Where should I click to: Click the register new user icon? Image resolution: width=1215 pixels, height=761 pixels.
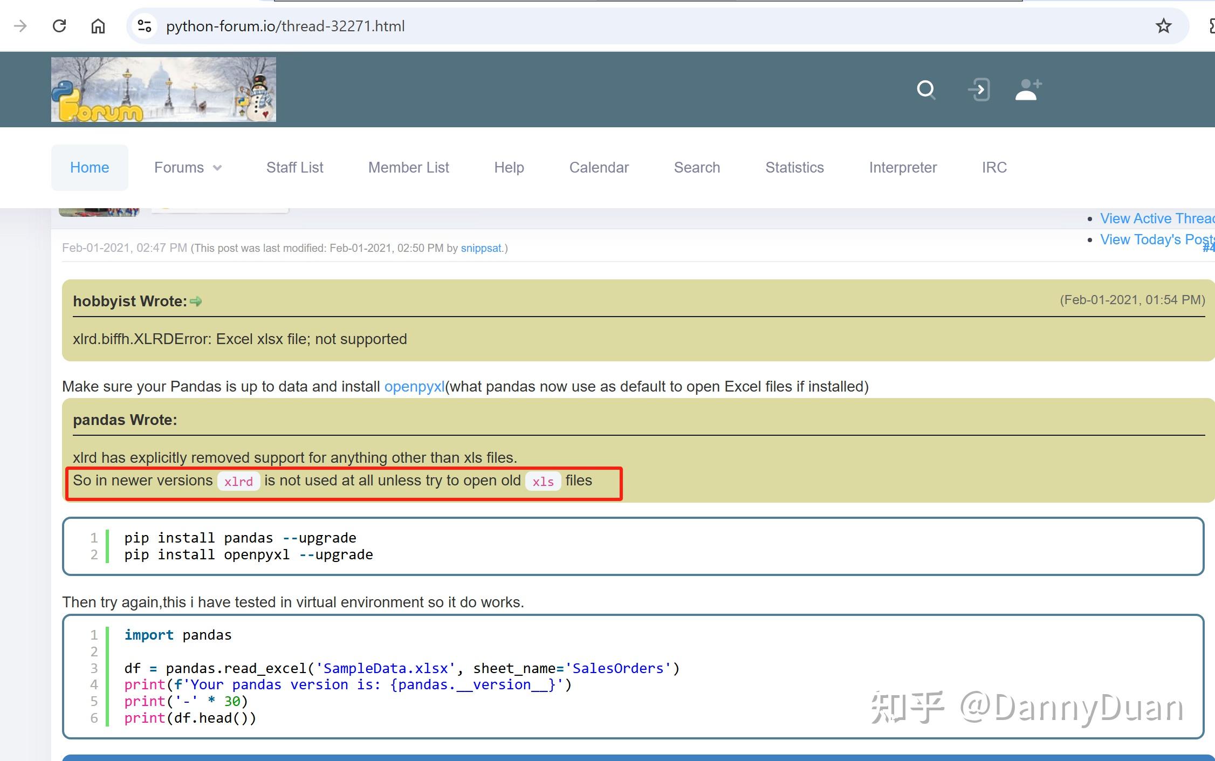tap(1028, 90)
